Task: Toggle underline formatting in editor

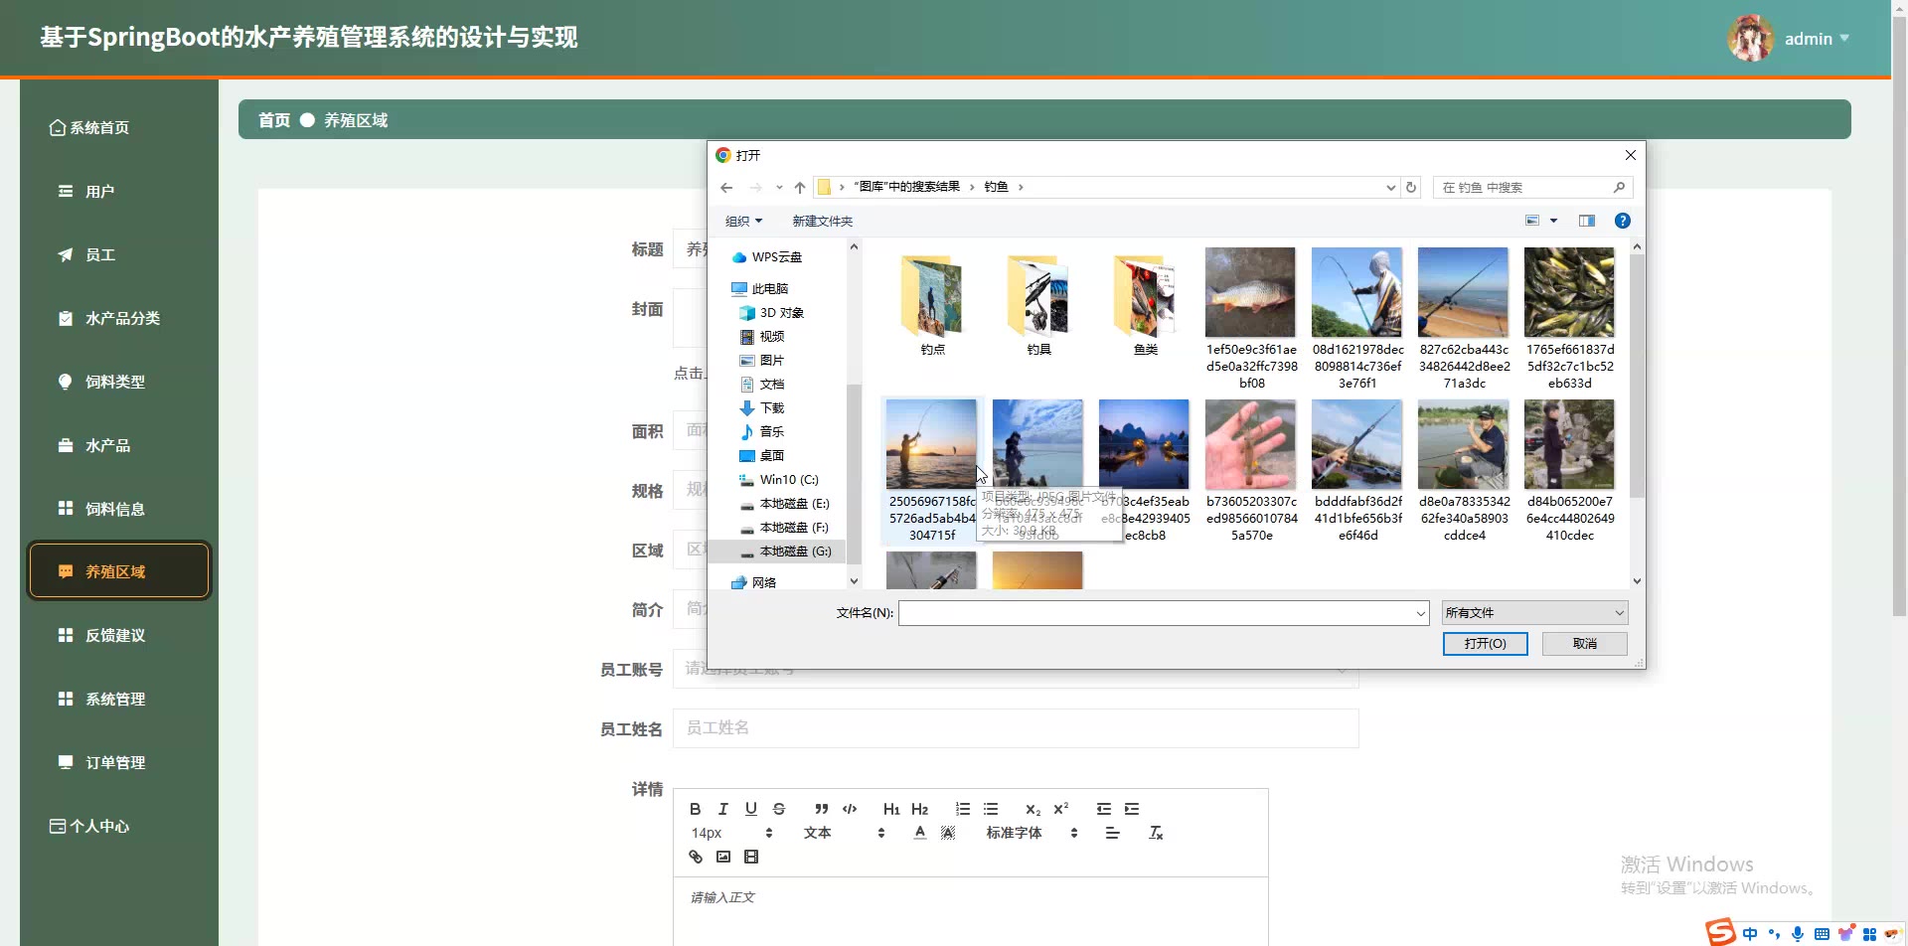Action: pos(750,809)
